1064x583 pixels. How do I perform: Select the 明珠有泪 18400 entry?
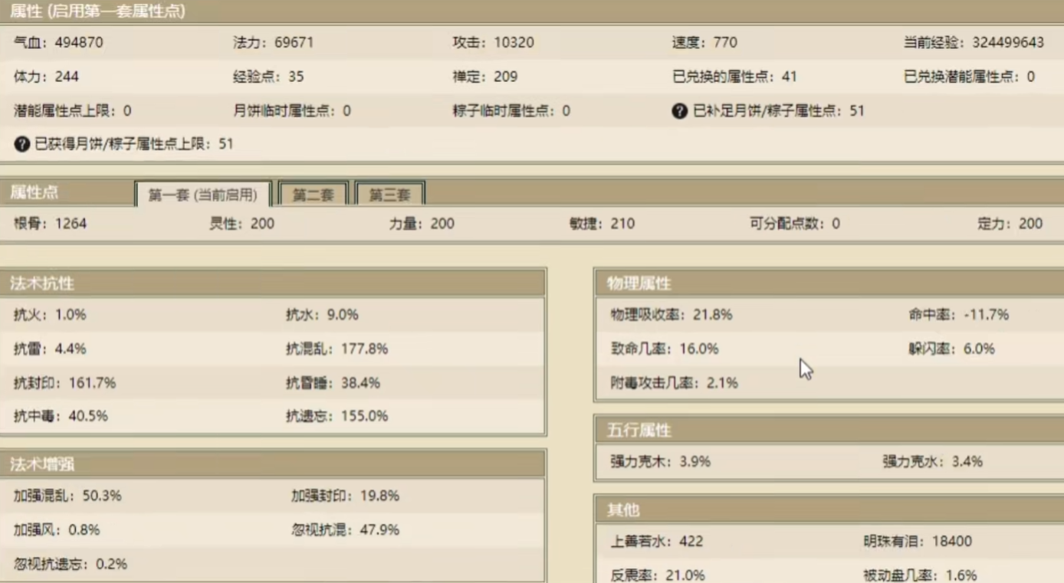918,542
